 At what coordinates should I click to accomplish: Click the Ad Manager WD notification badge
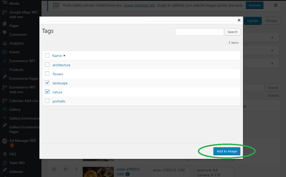tap(12, 145)
